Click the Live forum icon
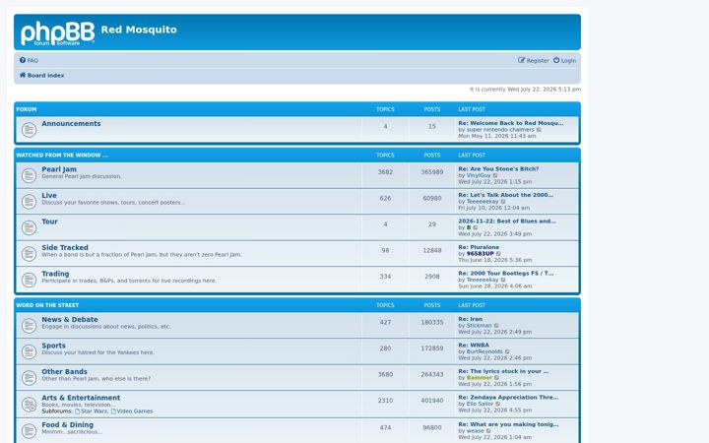The image size is (709, 443). click(x=29, y=202)
